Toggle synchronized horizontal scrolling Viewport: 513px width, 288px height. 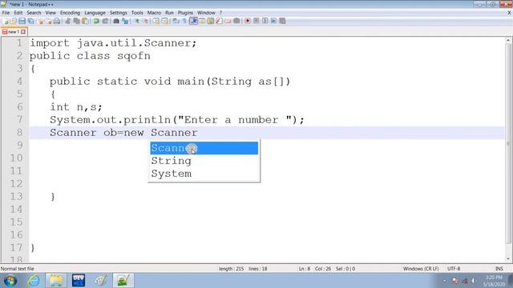pos(165,21)
